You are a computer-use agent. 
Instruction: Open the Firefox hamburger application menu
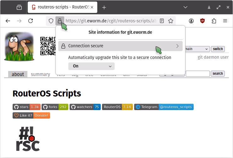click(x=225, y=21)
